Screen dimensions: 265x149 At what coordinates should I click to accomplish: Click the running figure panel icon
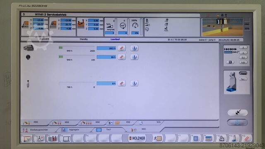pos(157,138)
